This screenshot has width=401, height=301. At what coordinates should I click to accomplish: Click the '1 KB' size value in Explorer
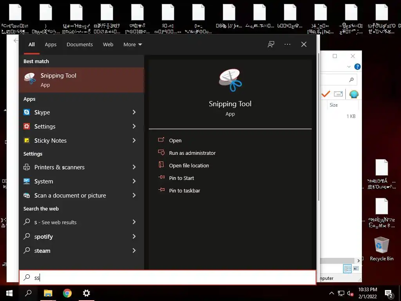pyautogui.click(x=351, y=116)
